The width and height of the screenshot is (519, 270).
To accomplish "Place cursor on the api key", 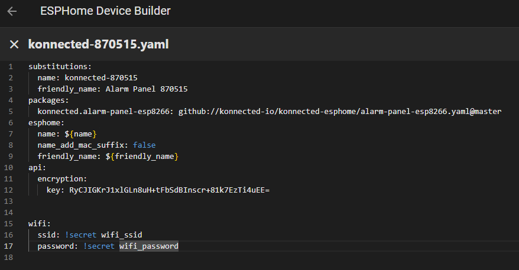I will [x=35, y=168].
